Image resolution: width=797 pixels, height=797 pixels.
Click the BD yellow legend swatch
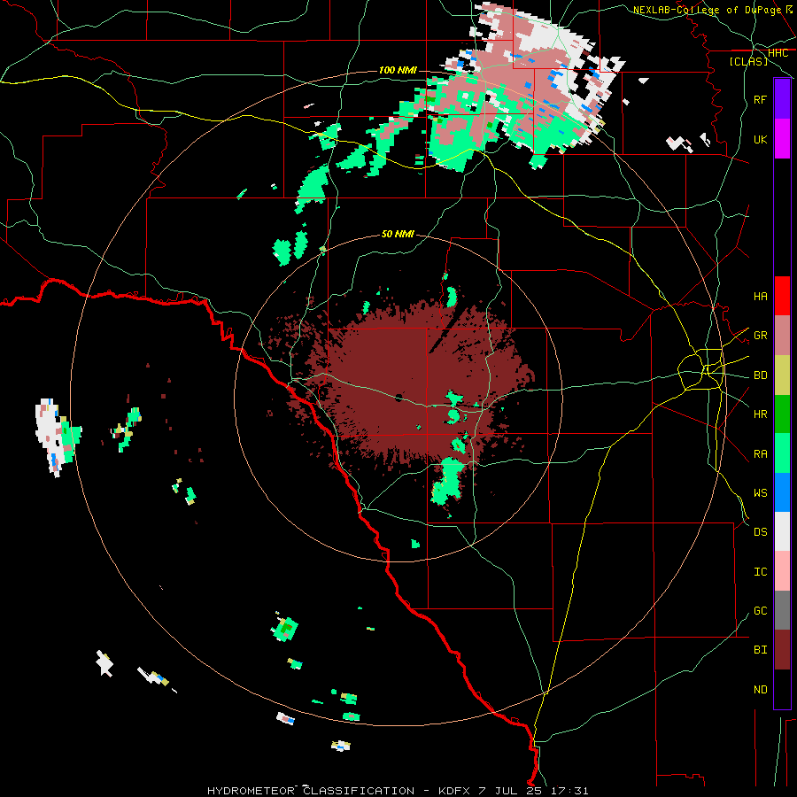click(782, 375)
